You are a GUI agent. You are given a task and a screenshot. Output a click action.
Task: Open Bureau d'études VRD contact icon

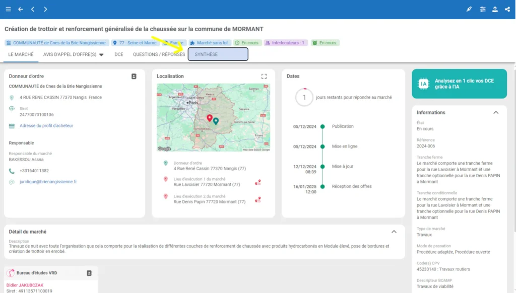(89, 273)
